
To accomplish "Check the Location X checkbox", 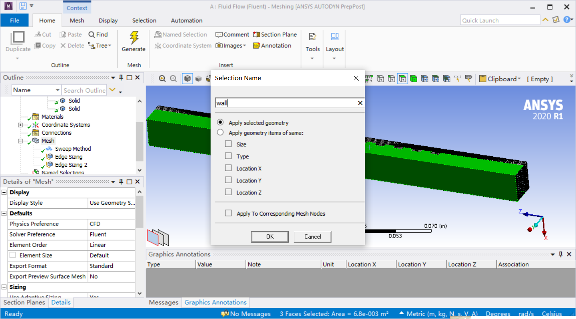I will 228,168.
